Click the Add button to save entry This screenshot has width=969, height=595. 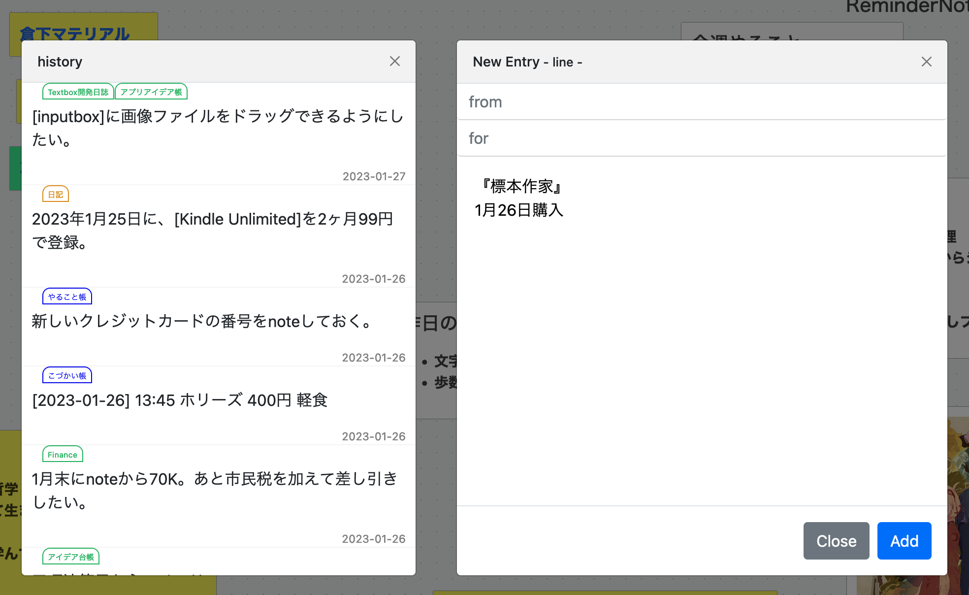pos(904,540)
